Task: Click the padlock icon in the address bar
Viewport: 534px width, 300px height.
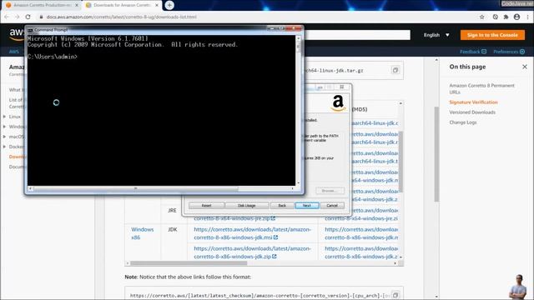Action: tap(41, 17)
